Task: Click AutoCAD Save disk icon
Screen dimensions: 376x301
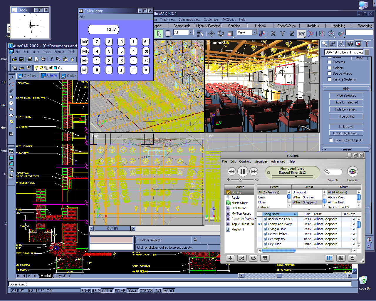Action: coord(21,59)
